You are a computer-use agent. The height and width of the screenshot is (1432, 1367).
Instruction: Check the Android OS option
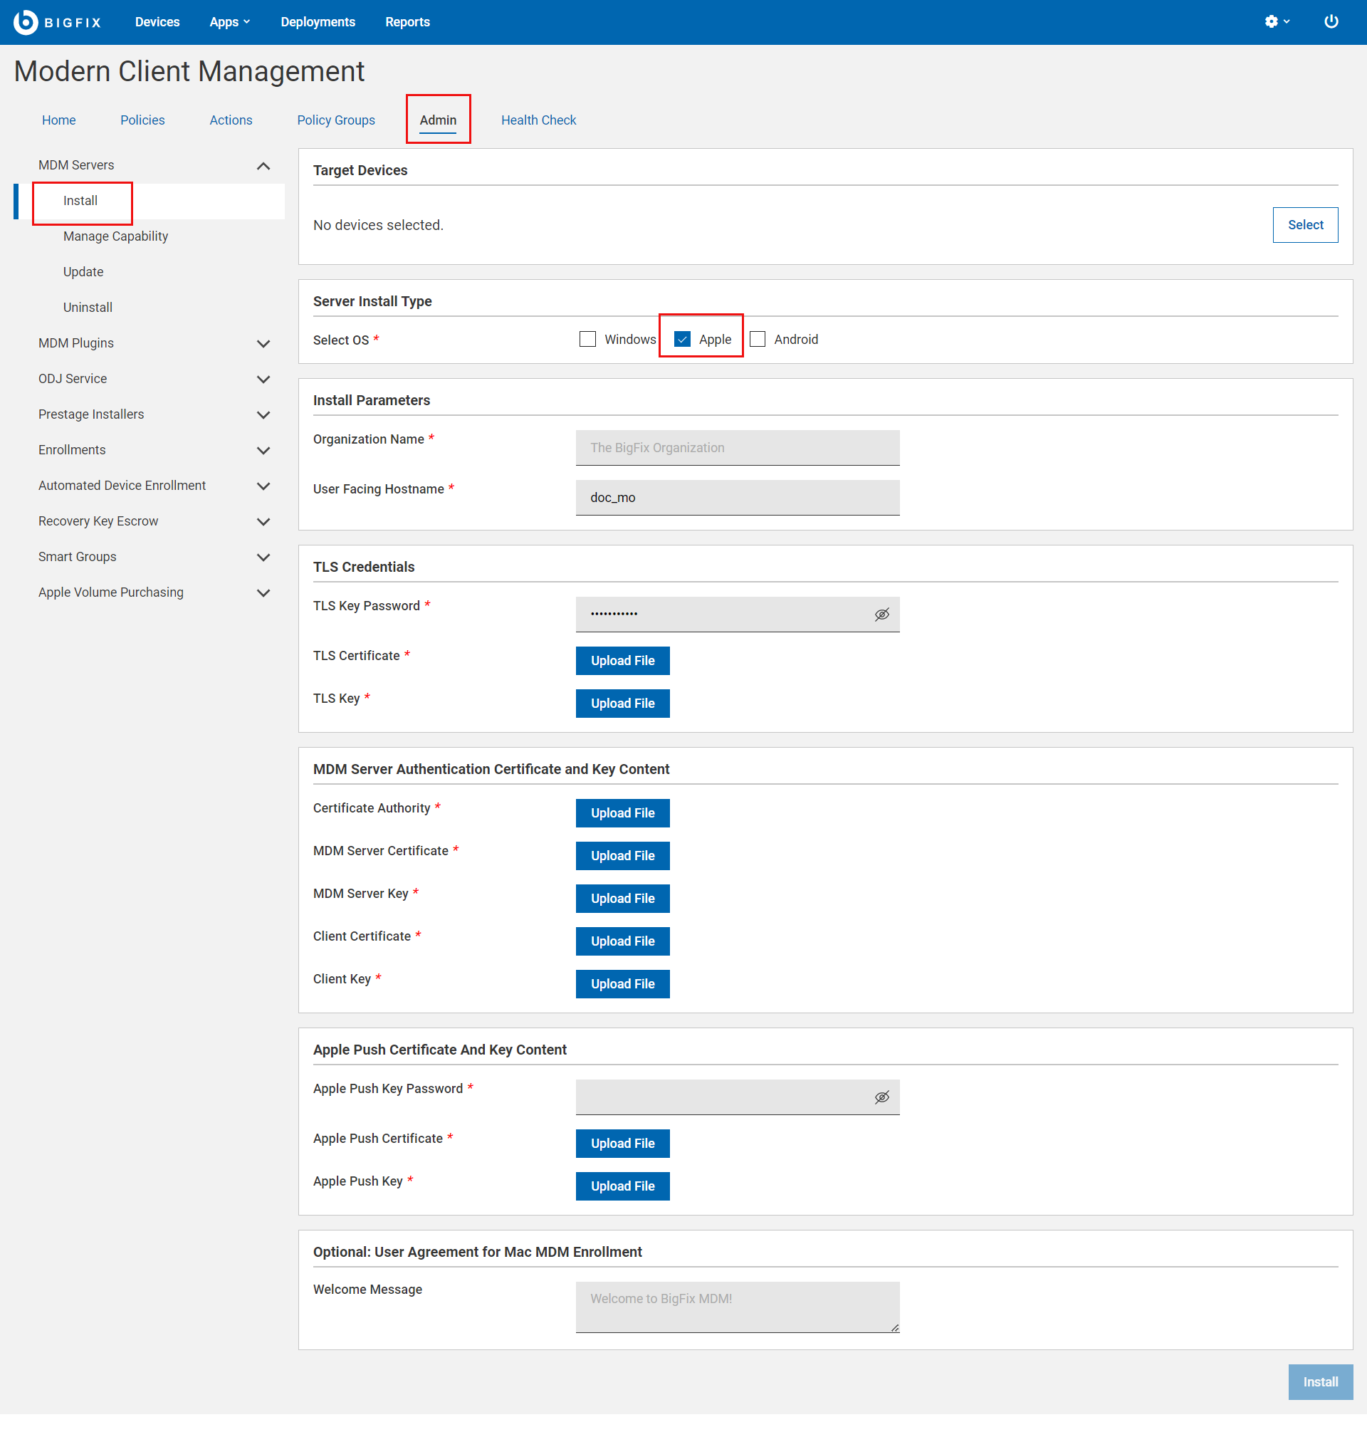click(x=758, y=339)
